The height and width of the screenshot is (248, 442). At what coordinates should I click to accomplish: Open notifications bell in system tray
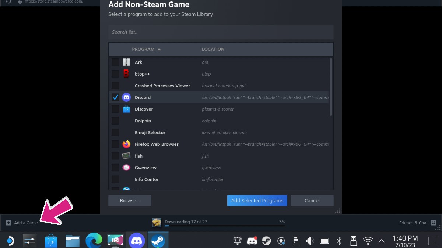(238, 241)
